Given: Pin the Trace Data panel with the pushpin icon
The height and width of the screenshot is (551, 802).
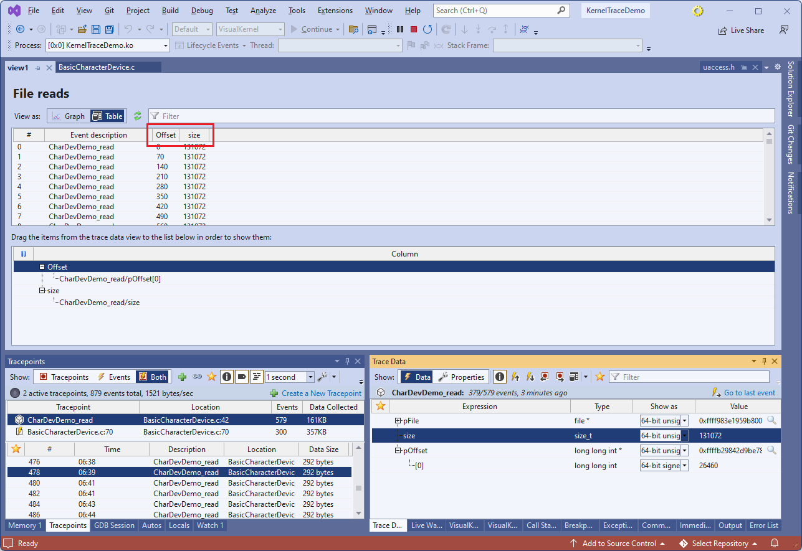Looking at the screenshot, I should tap(764, 361).
